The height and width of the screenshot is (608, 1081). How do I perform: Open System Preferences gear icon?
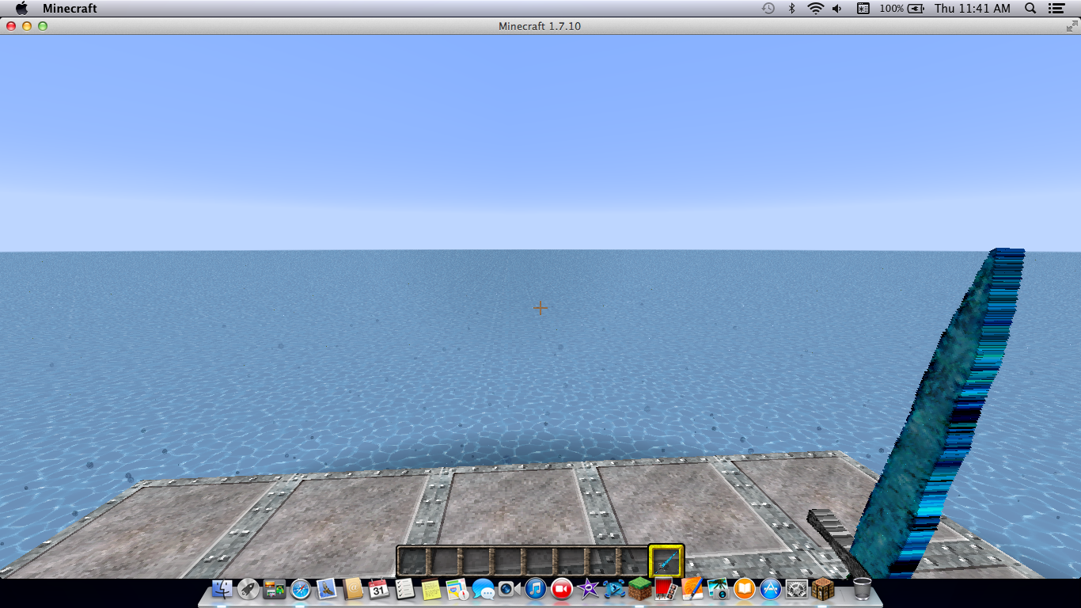click(797, 589)
